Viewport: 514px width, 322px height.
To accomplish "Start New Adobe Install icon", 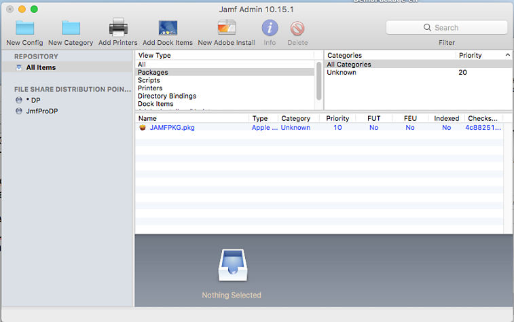I will pos(227,28).
